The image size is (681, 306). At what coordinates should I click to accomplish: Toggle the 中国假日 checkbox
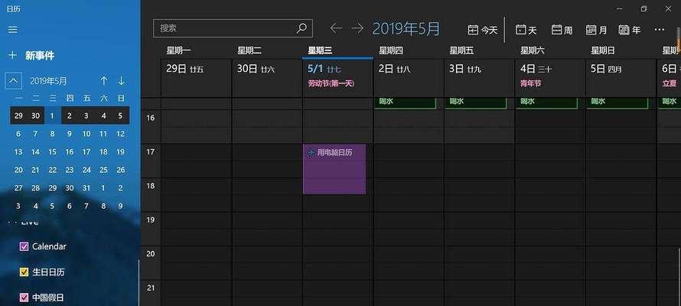(x=24, y=298)
